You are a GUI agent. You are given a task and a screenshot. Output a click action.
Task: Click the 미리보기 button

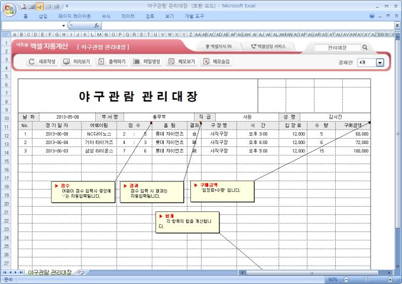click(x=77, y=61)
